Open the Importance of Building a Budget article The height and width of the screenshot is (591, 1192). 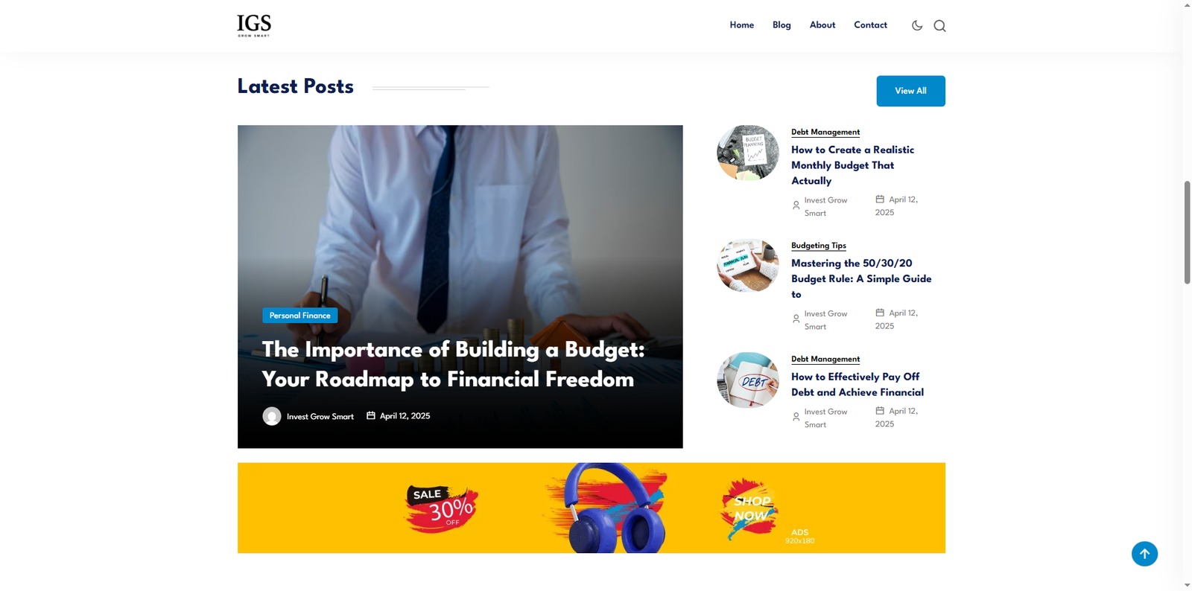[x=453, y=365]
